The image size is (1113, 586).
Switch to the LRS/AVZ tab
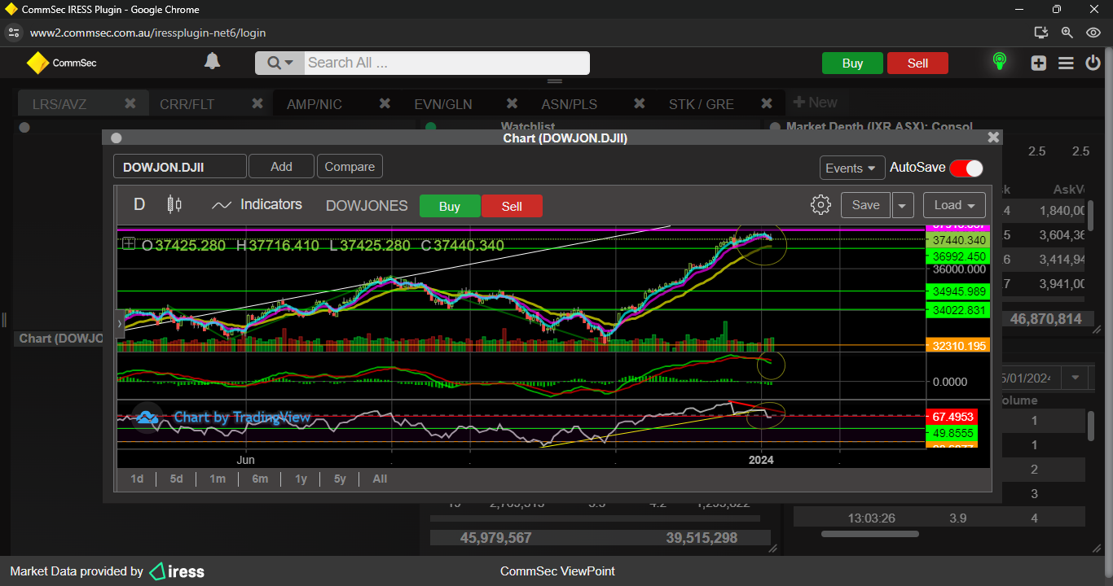59,104
